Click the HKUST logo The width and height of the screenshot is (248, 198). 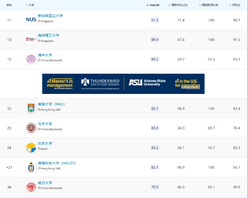(x=31, y=167)
